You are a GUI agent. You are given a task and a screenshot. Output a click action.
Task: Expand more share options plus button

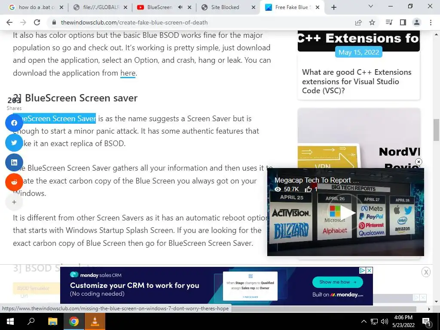[x=14, y=202]
